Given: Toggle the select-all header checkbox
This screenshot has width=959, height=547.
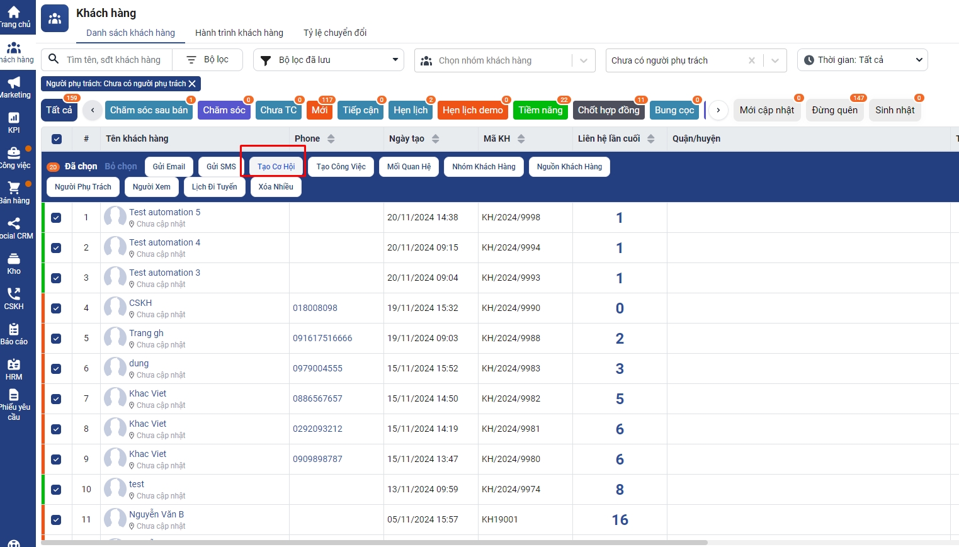Looking at the screenshot, I should click(57, 139).
